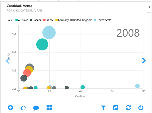Click the large teal Australia bubble

(x=42, y=44)
